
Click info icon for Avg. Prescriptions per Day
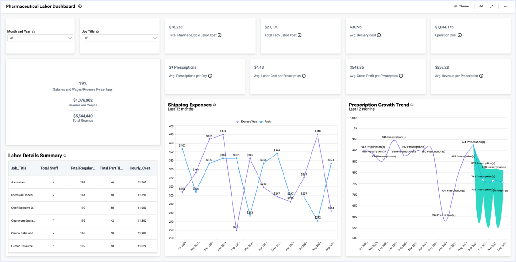pos(210,76)
